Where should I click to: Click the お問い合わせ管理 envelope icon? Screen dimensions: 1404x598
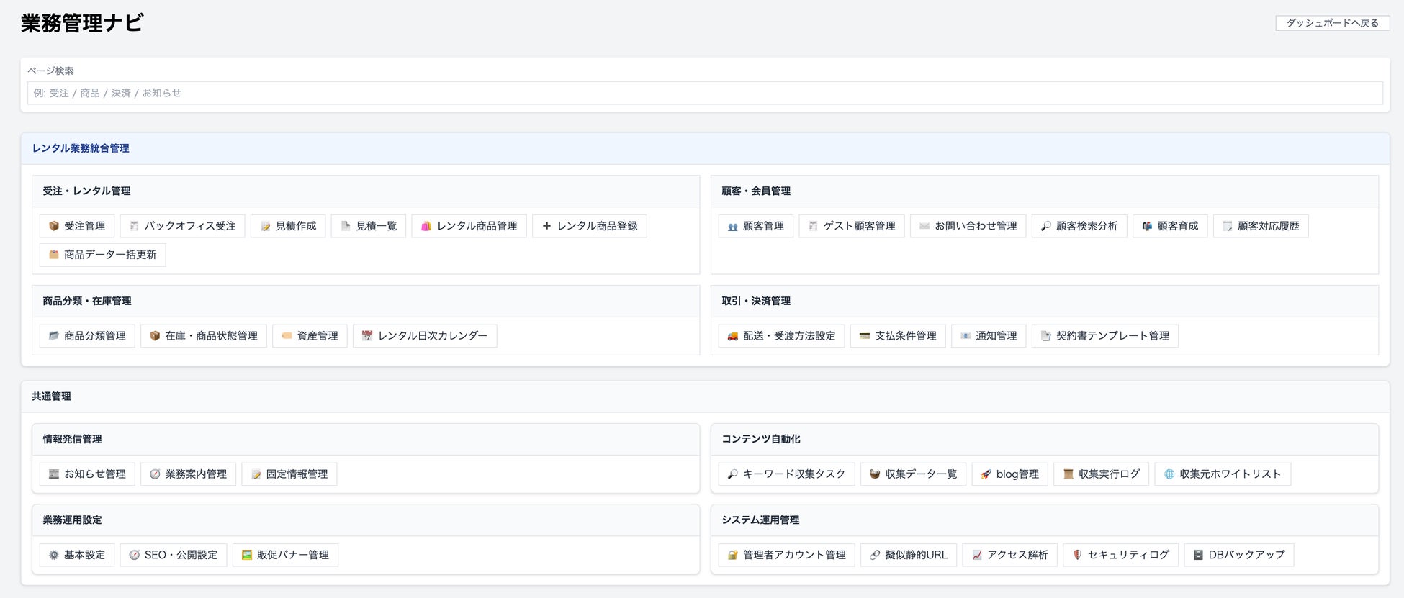924,226
